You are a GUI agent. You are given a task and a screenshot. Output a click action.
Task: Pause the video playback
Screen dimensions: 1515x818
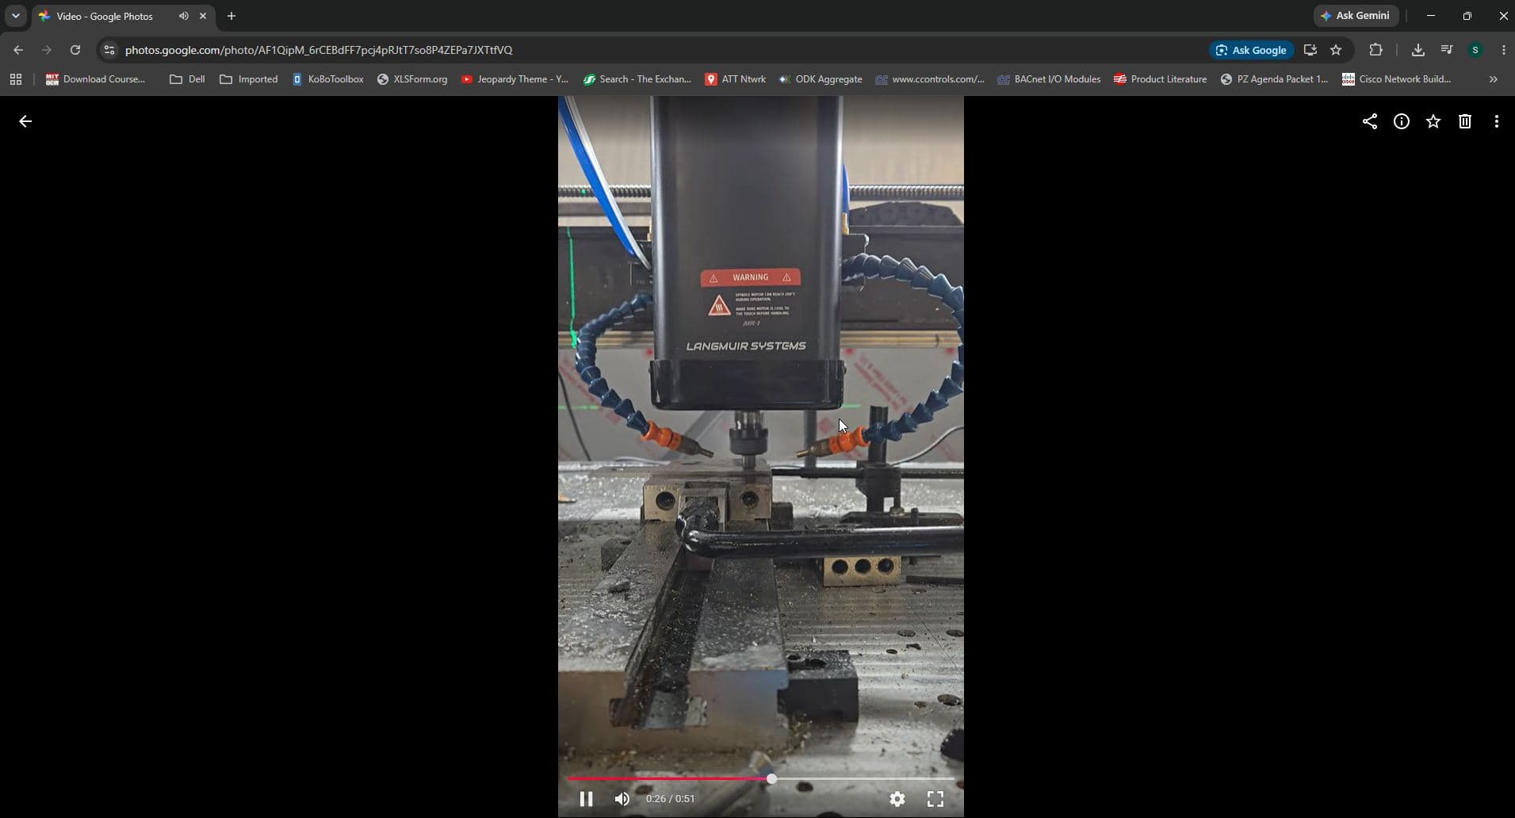[x=586, y=799]
